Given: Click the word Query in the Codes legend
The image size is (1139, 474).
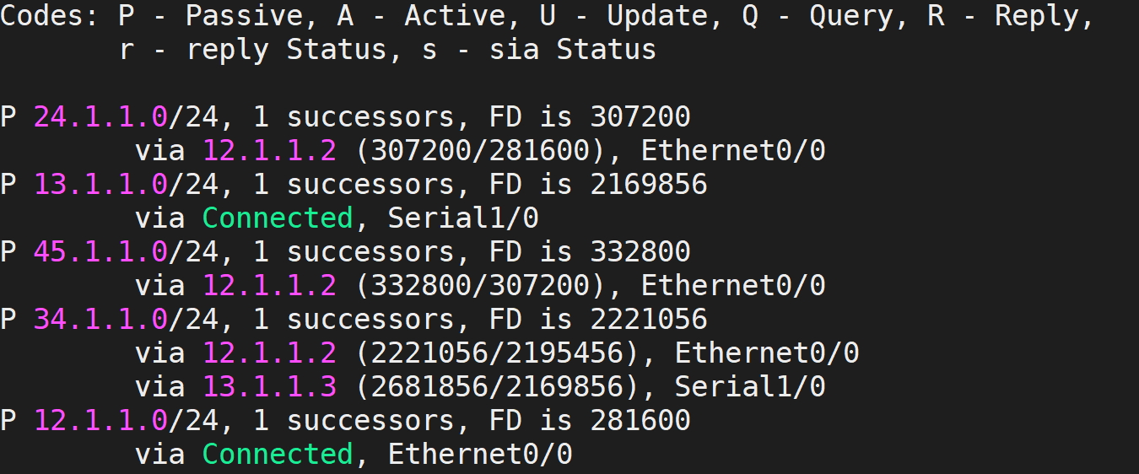Looking at the screenshot, I should pos(851,15).
